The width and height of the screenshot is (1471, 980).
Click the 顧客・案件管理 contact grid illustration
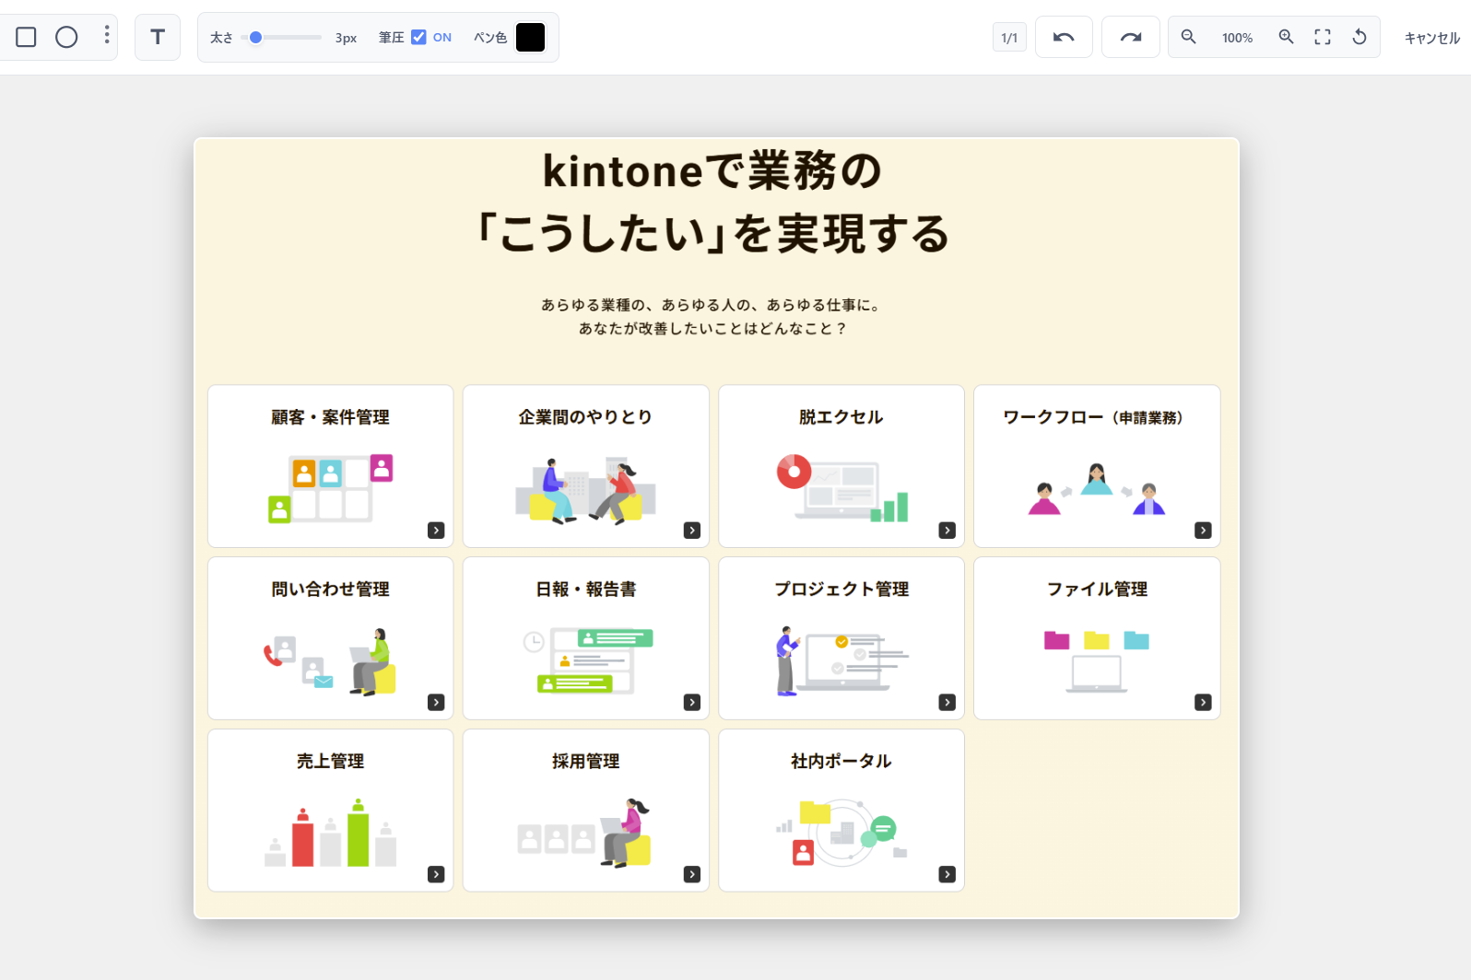click(331, 488)
